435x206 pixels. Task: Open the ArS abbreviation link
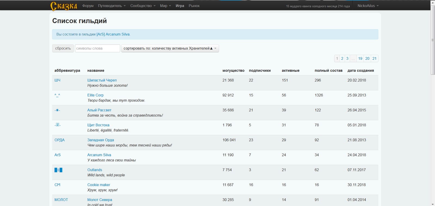[x=58, y=155]
